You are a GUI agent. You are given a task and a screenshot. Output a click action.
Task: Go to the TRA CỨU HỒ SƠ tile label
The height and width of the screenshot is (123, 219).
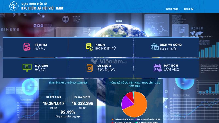[41, 68]
